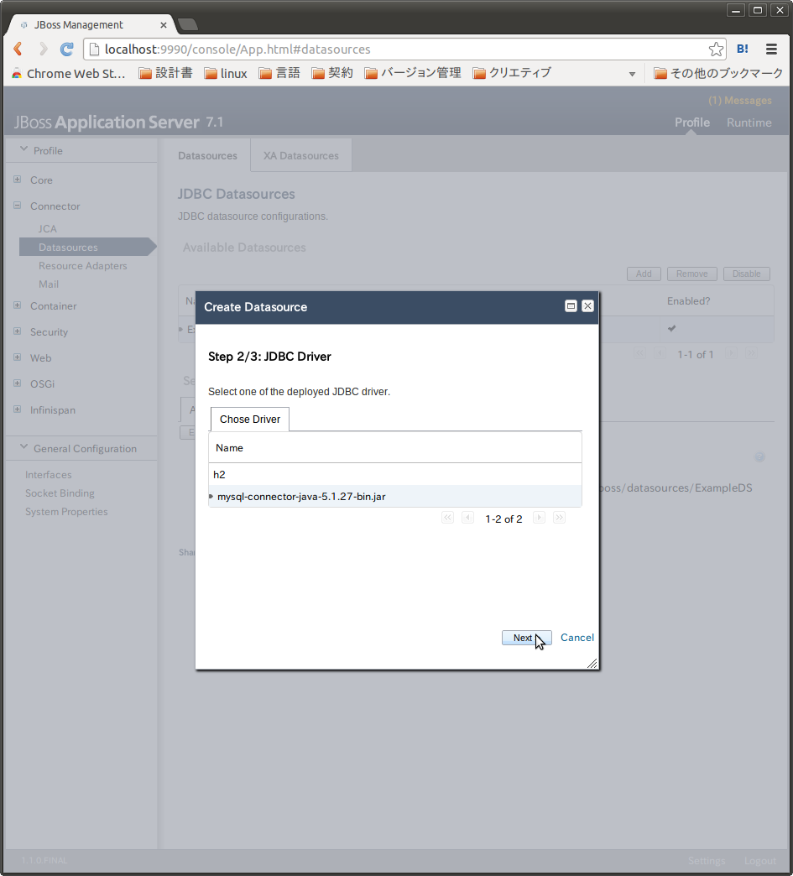Go to next page of driver list
This screenshot has height=876, width=793.
(539, 518)
